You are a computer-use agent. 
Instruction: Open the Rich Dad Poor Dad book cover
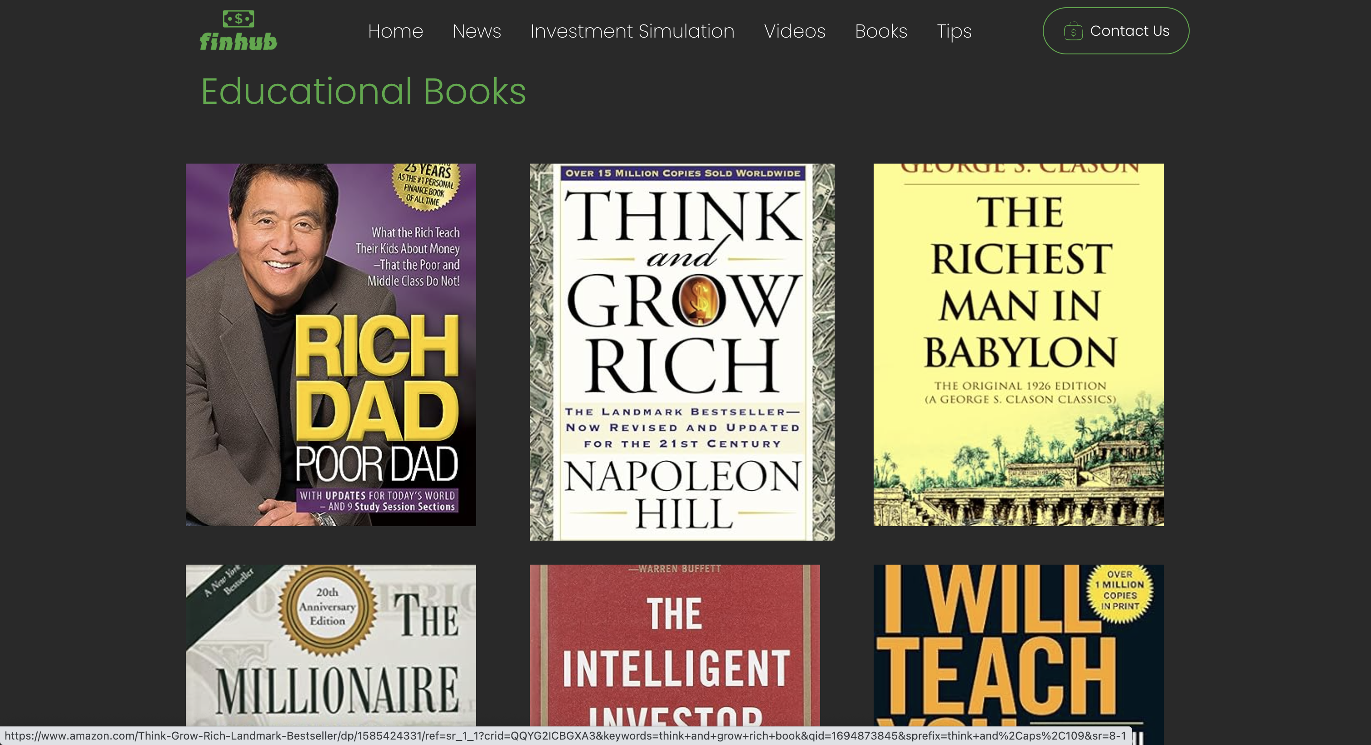click(x=331, y=345)
